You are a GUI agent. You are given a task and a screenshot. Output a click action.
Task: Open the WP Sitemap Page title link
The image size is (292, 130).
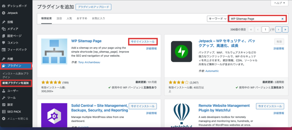86,41
